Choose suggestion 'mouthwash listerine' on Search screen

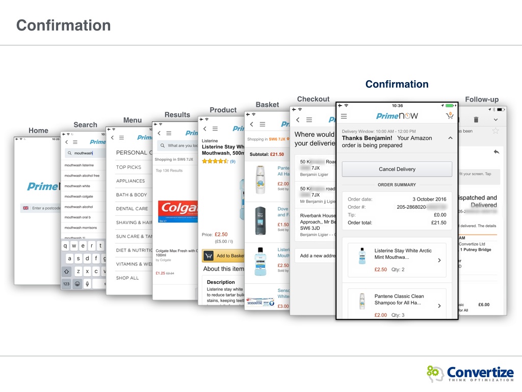coord(79,165)
